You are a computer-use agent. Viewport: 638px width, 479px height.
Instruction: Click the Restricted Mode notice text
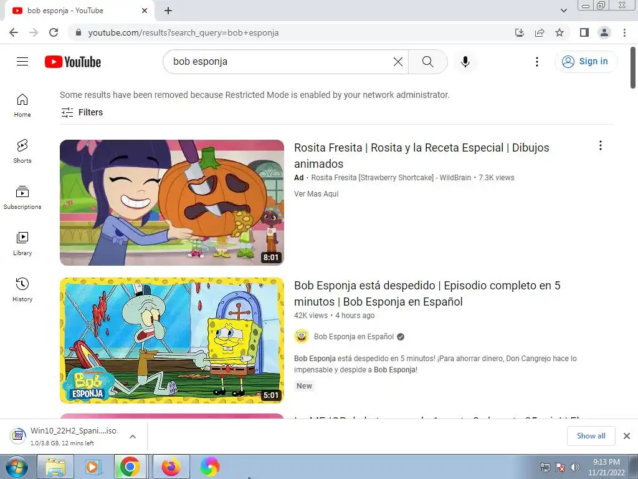coord(255,95)
